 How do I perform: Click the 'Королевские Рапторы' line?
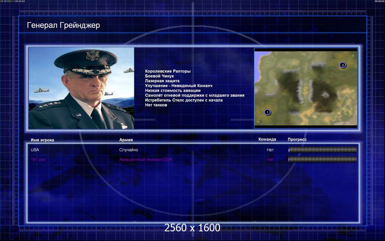(168, 71)
